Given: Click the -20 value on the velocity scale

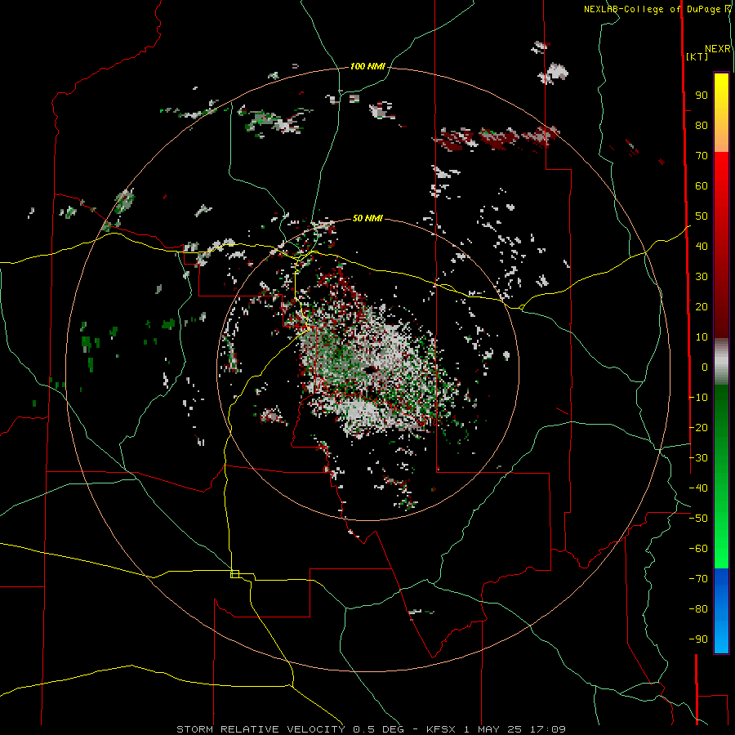Looking at the screenshot, I should click(698, 427).
